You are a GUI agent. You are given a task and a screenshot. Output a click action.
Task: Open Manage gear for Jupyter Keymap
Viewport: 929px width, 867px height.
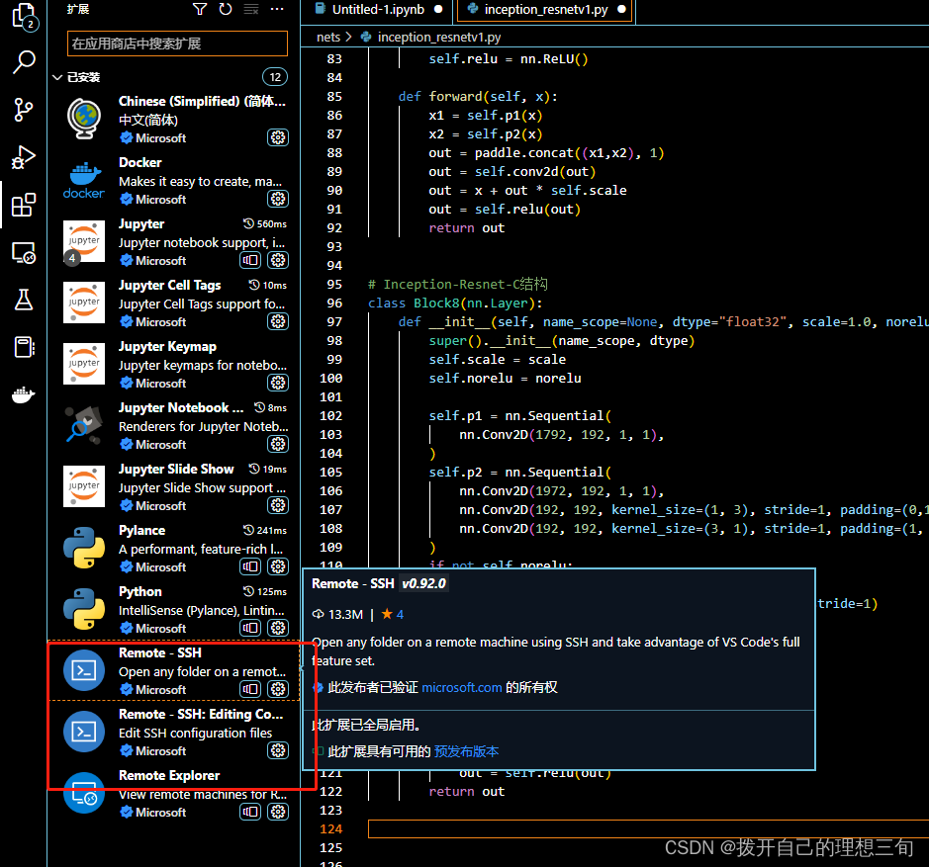click(x=278, y=383)
